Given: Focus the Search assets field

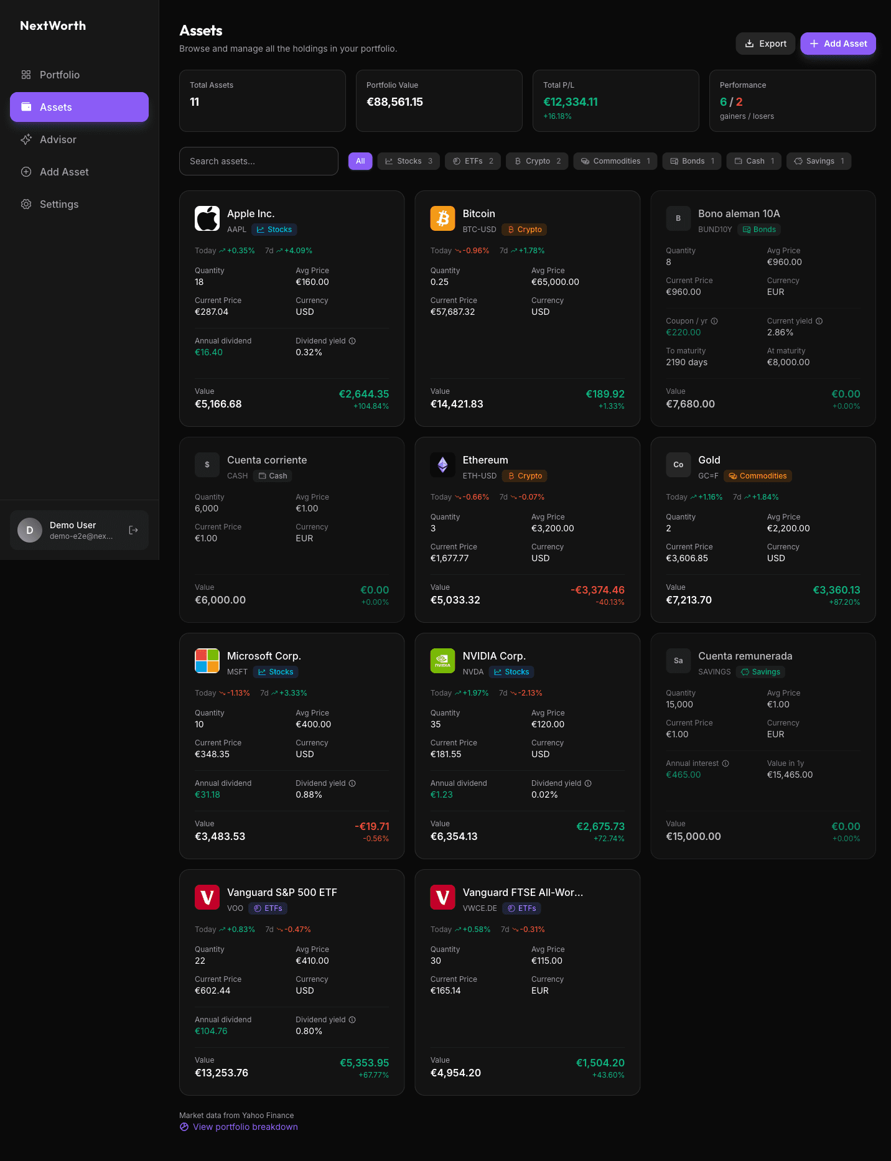Looking at the screenshot, I should (259, 161).
